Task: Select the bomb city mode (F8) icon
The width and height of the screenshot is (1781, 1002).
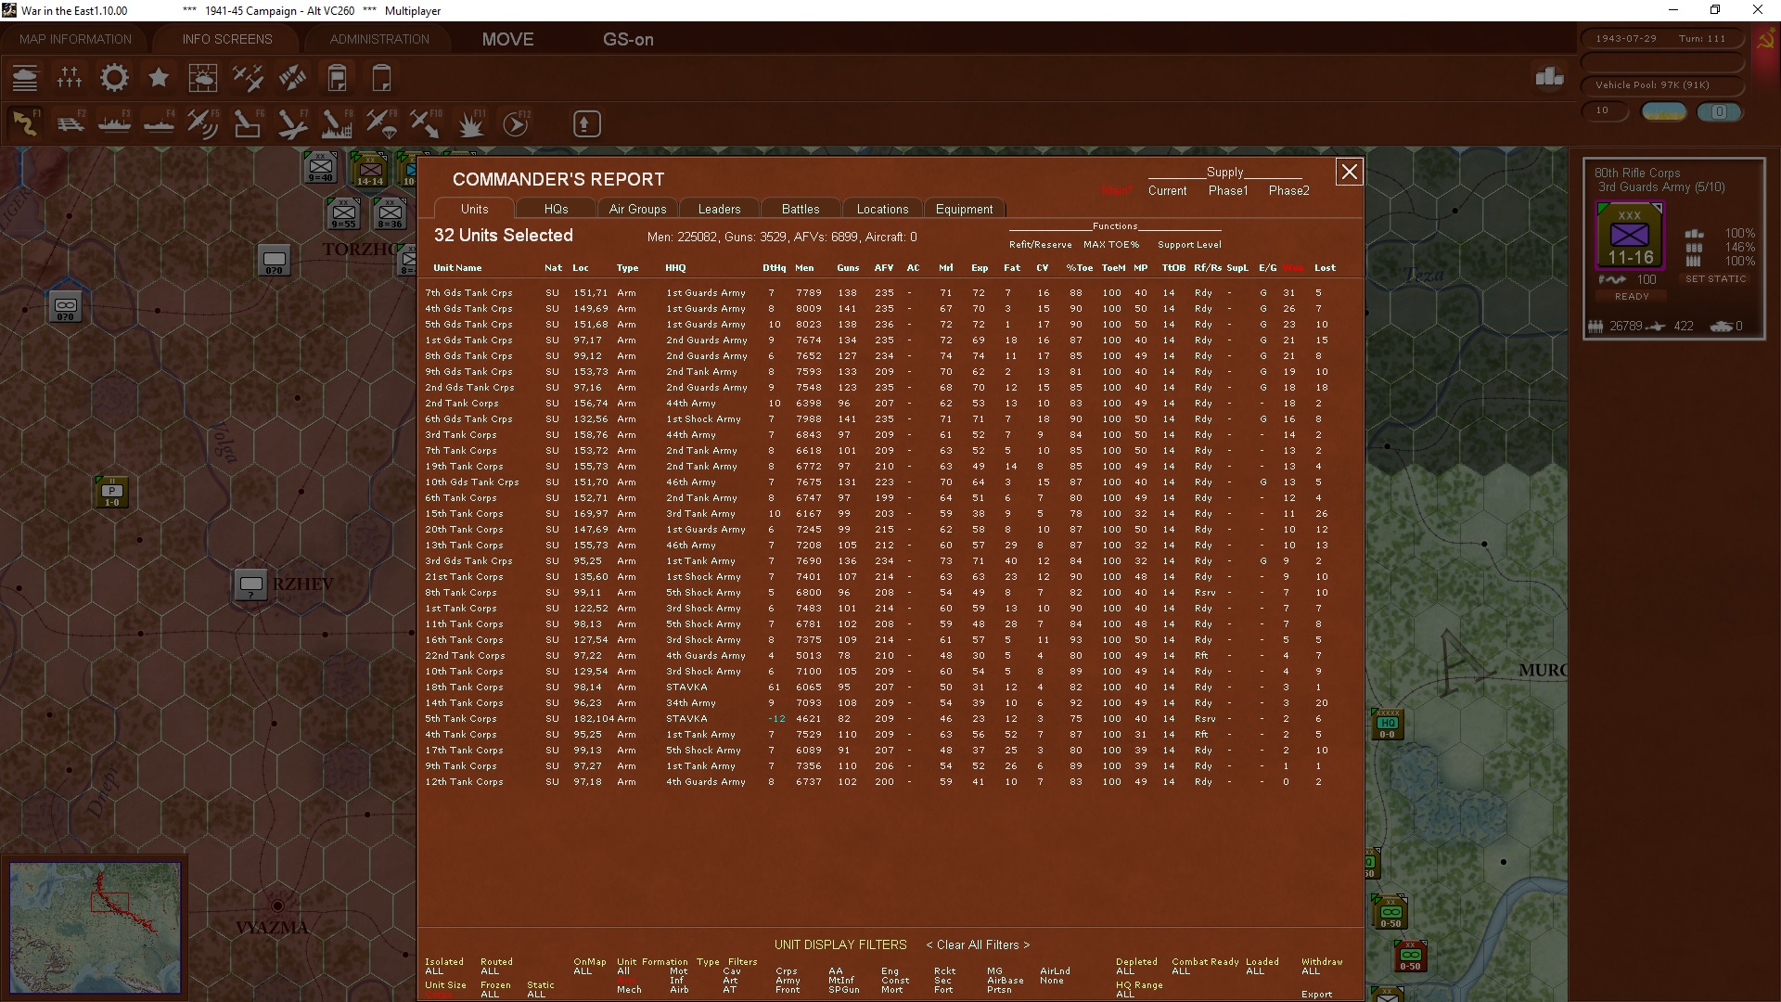Action: point(337,123)
